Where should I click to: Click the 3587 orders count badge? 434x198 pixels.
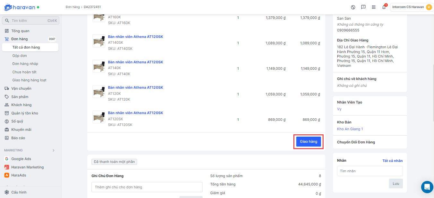click(x=52, y=39)
